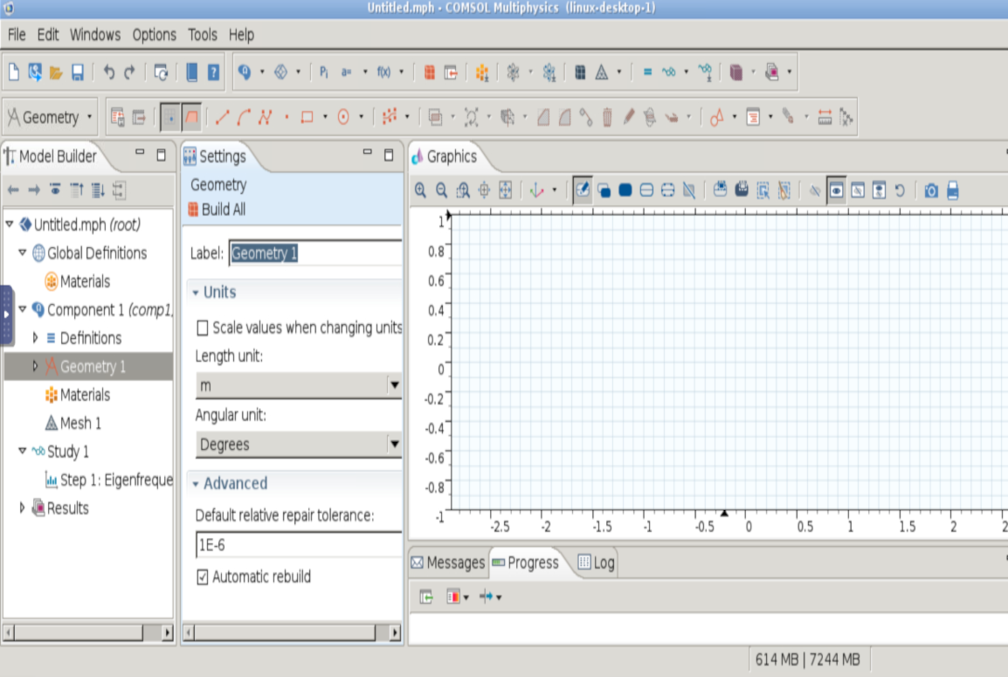This screenshot has height=677, width=1008.
Task: Click the Compute equals-sign icon
Action: coord(647,72)
